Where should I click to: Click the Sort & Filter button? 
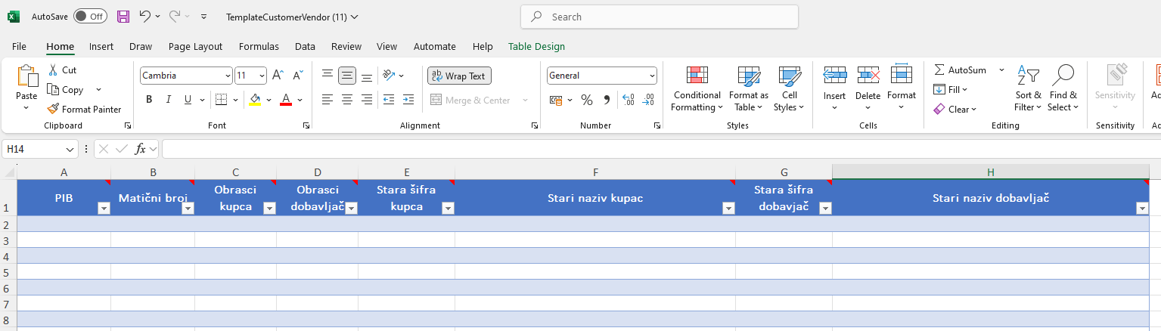1028,88
